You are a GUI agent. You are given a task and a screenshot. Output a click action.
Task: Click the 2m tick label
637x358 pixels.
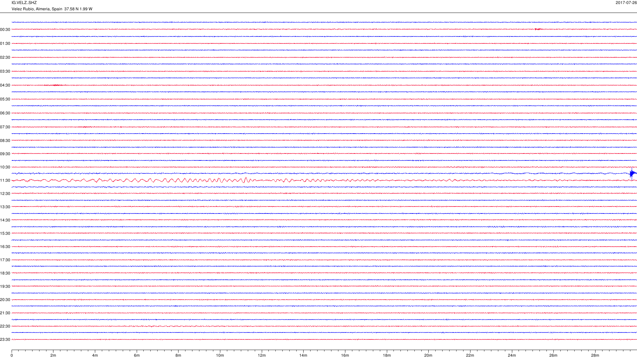coord(53,355)
